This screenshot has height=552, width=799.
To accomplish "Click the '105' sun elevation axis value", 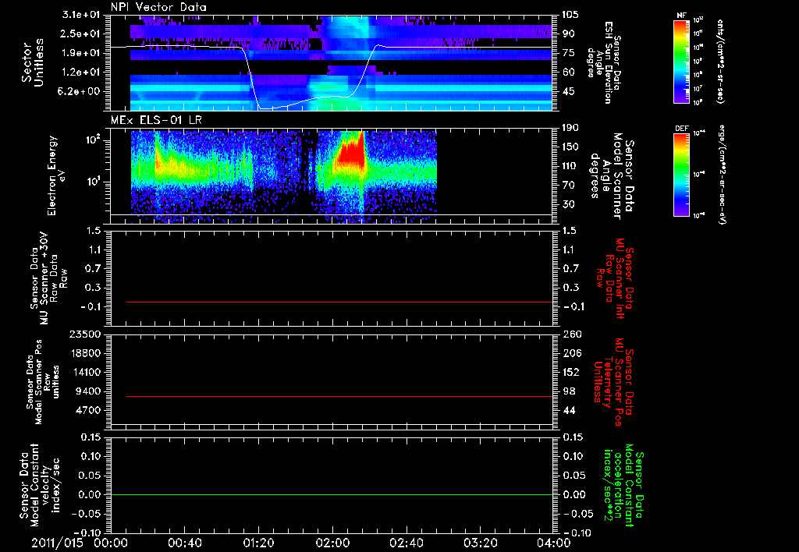I will click(x=570, y=15).
